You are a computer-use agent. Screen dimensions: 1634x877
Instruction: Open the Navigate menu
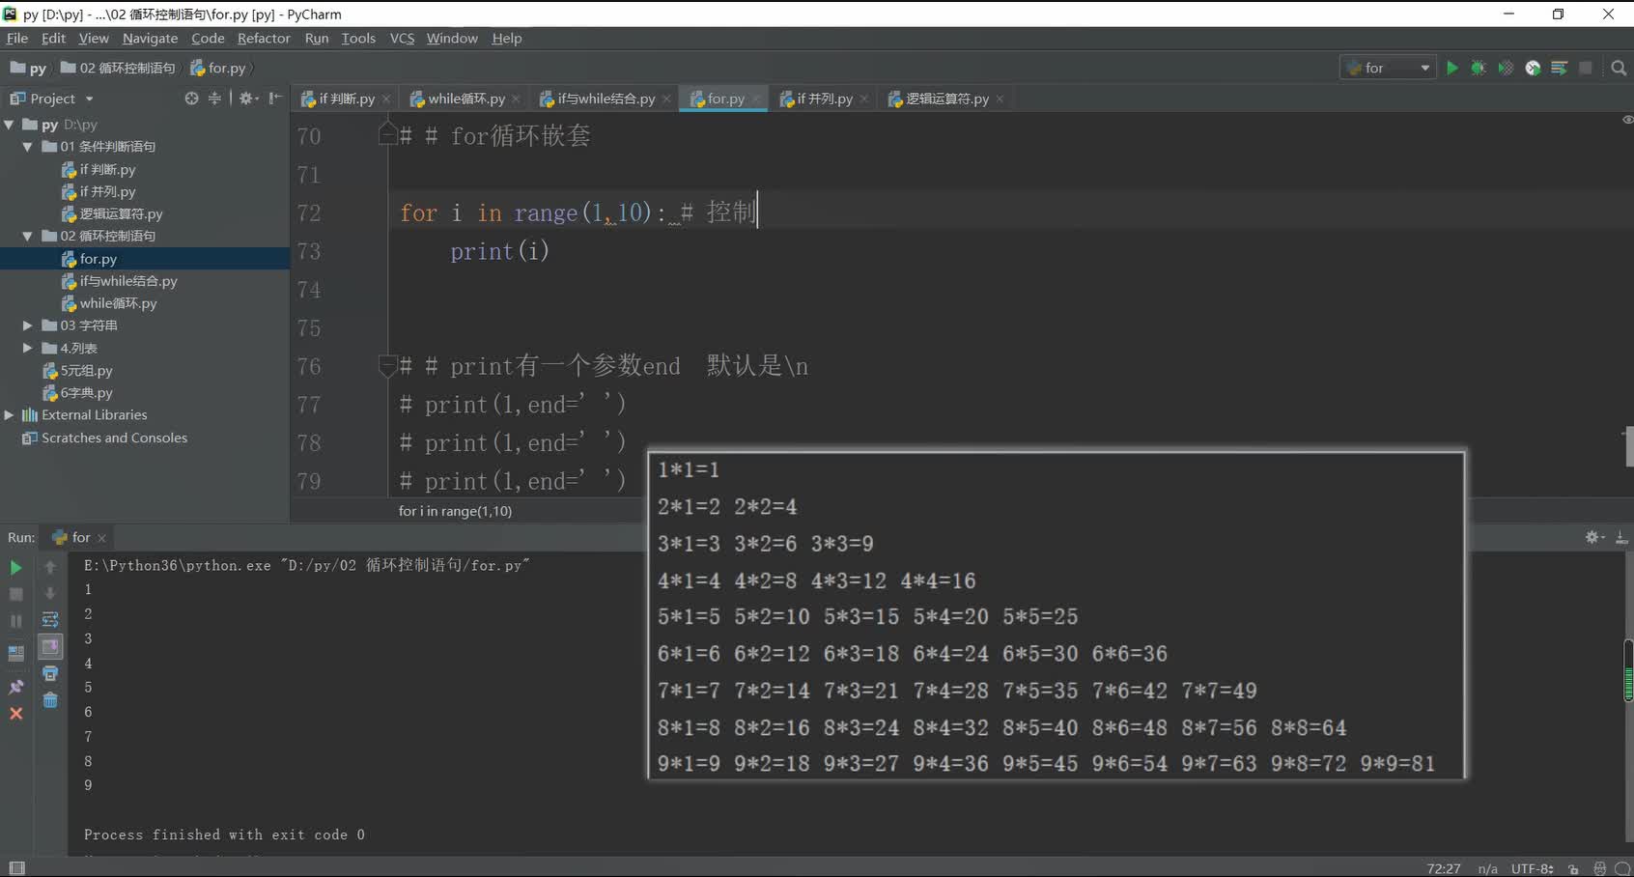point(150,38)
